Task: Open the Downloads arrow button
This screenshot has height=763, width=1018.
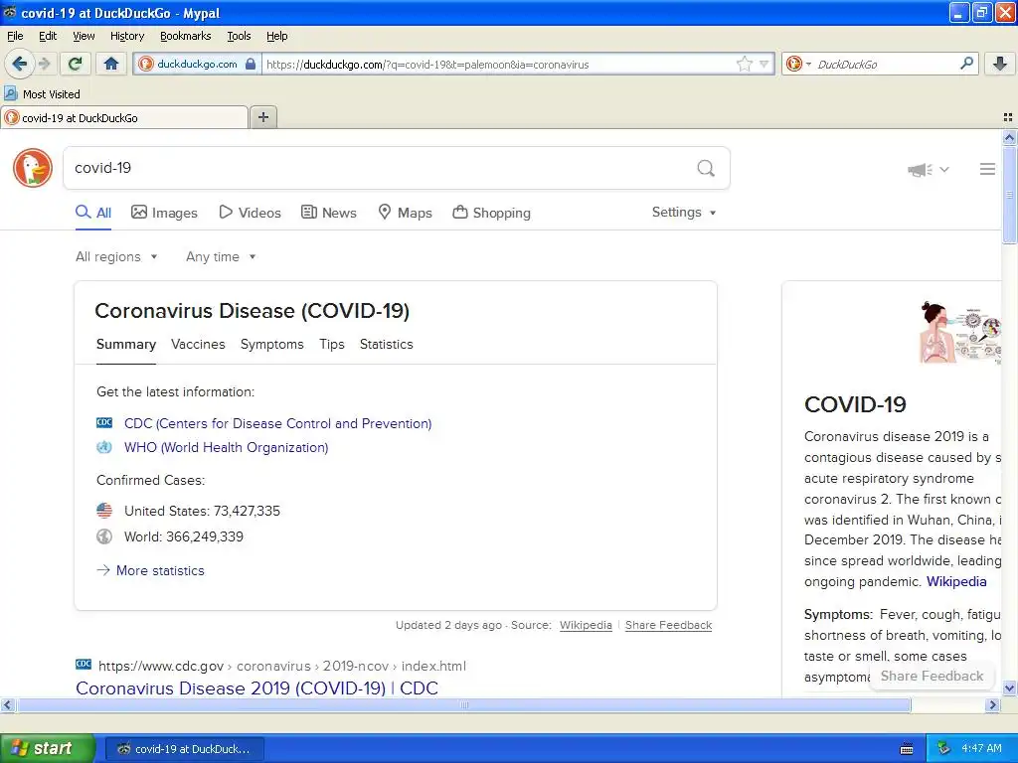Action: click(x=1000, y=64)
